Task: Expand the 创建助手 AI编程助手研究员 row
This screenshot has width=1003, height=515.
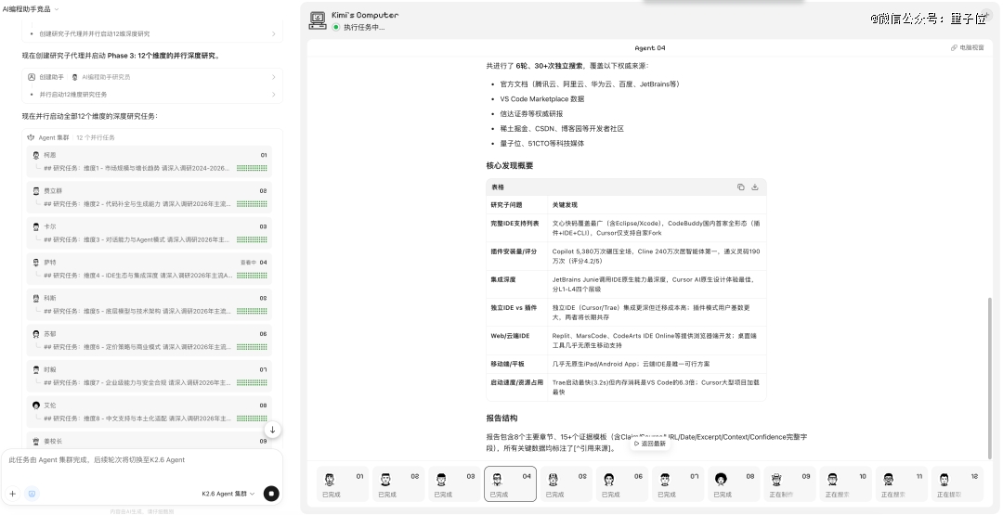Action: 152,77
